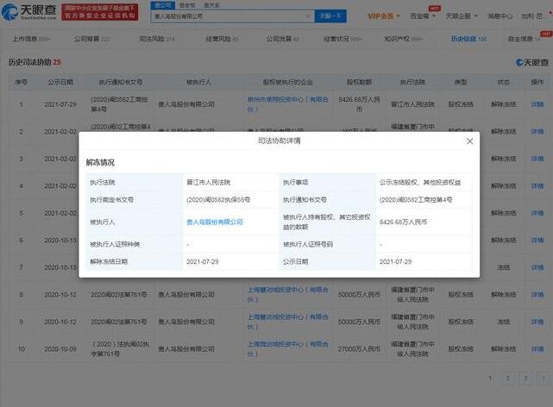553x407 pixels.
Task: Click the 天眼一下 search button
Action: 330,16
